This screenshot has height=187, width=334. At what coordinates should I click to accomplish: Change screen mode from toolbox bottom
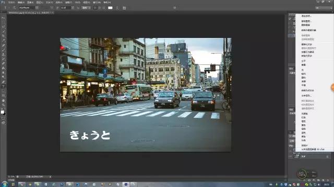tap(3, 123)
